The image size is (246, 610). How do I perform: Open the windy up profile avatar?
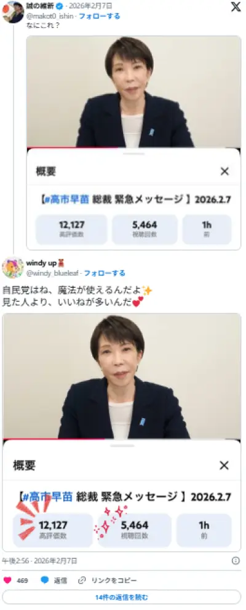(13, 267)
